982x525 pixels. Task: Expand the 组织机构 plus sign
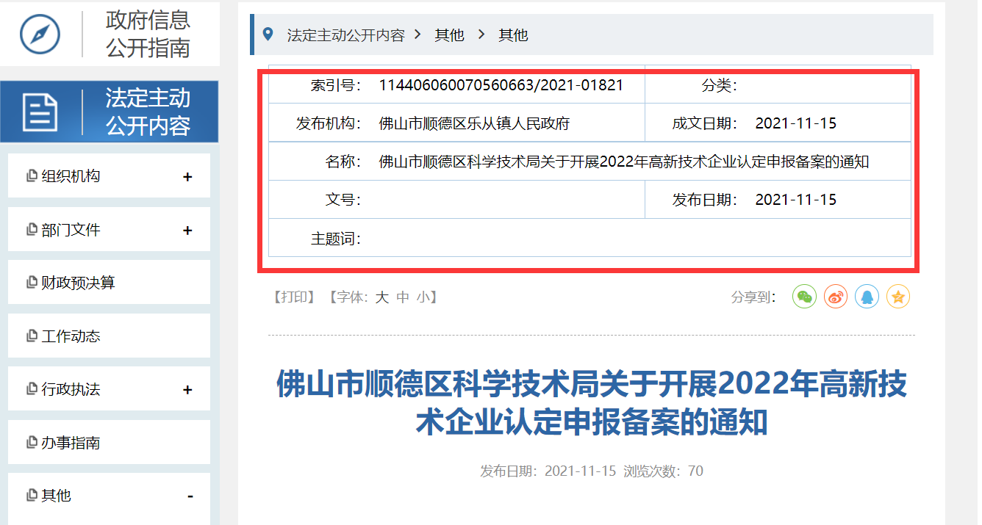187,177
